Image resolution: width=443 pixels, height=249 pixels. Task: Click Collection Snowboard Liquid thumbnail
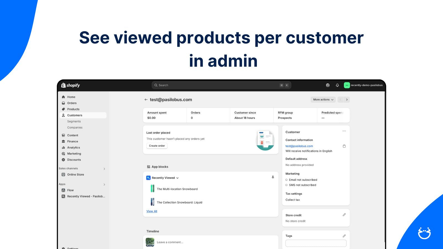(152, 202)
